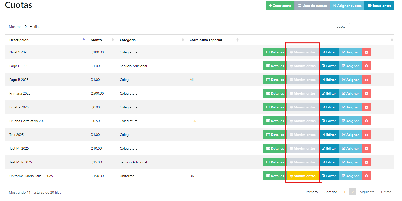This screenshot has width=402, height=201.
Task: Open the Estudiantes section
Action: pos(379,6)
